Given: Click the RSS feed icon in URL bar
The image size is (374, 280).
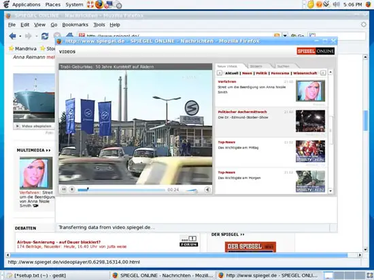Looking at the screenshot, I should click(277, 36).
